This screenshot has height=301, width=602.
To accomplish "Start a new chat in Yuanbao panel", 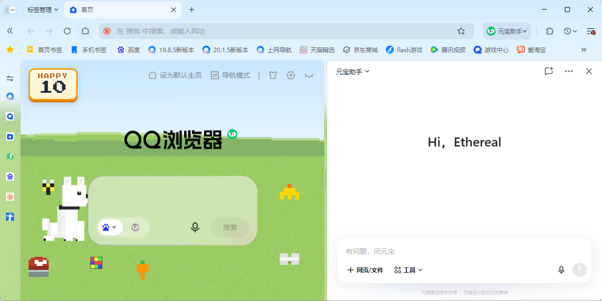I will (549, 71).
